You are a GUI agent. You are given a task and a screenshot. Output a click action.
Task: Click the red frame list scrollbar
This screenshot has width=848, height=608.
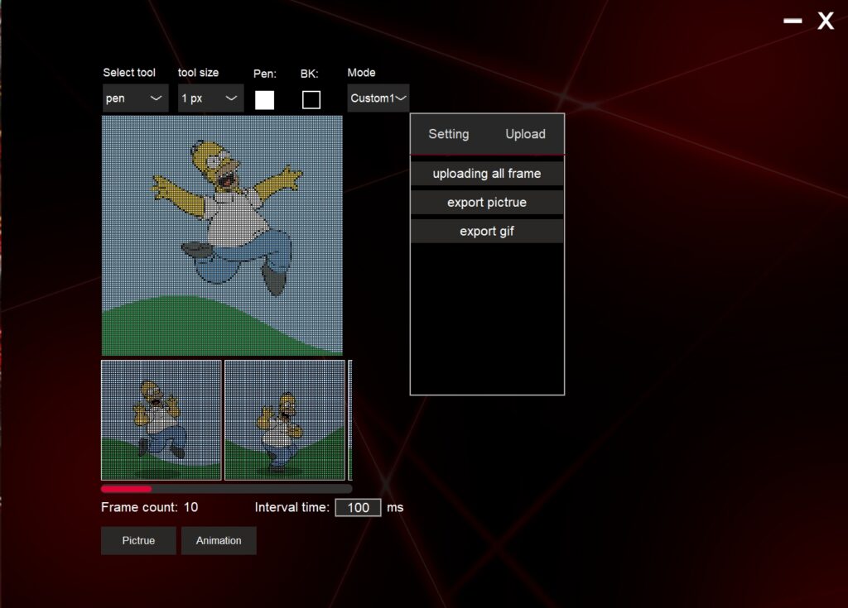[x=127, y=489]
